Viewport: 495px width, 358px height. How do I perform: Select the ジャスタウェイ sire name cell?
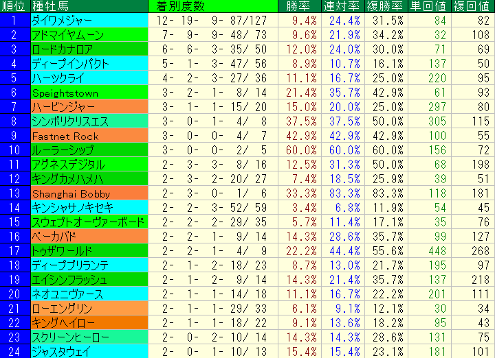(89, 351)
